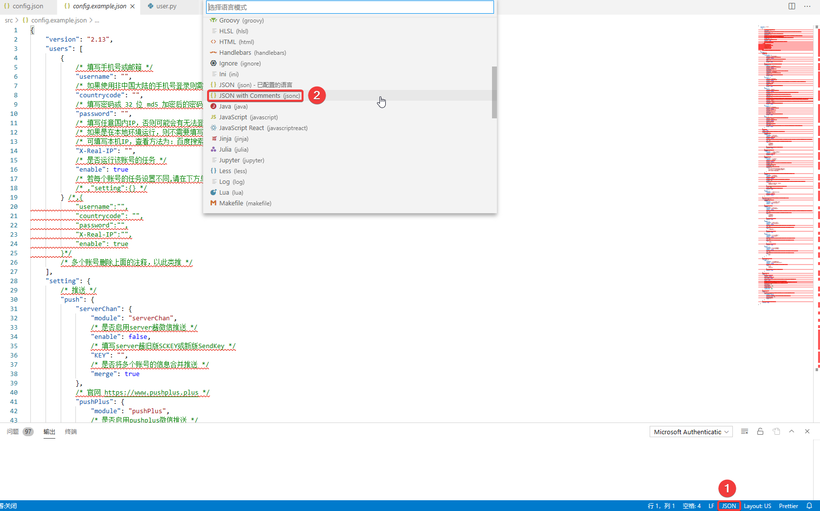Open the Microsoft Authentication output channel dropdown

pyautogui.click(x=691, y=431)
